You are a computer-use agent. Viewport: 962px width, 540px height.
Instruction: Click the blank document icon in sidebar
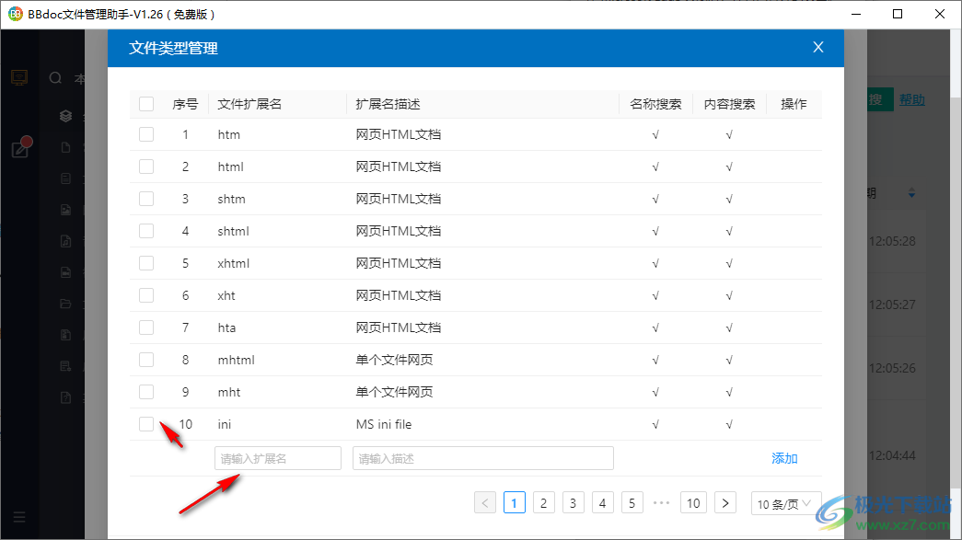(65, 147)
